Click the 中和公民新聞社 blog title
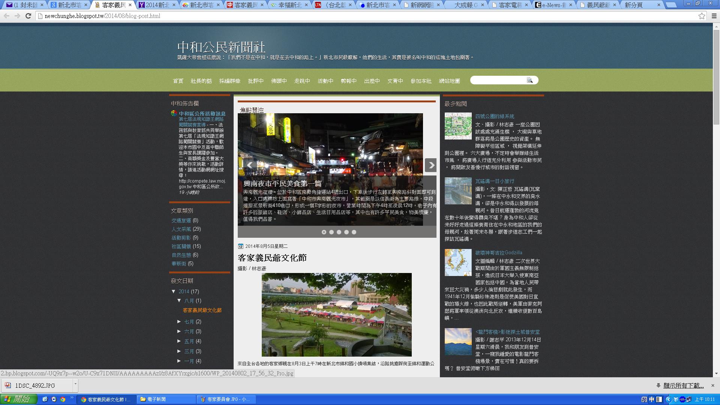720x405 pixels. coord(221,47)
